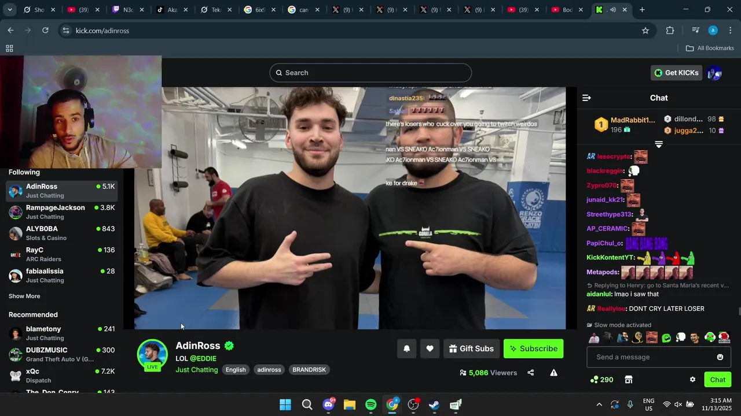This screenshot has height=416, width=741.
Task: Open the Windows Start menu
Action: 285,404
